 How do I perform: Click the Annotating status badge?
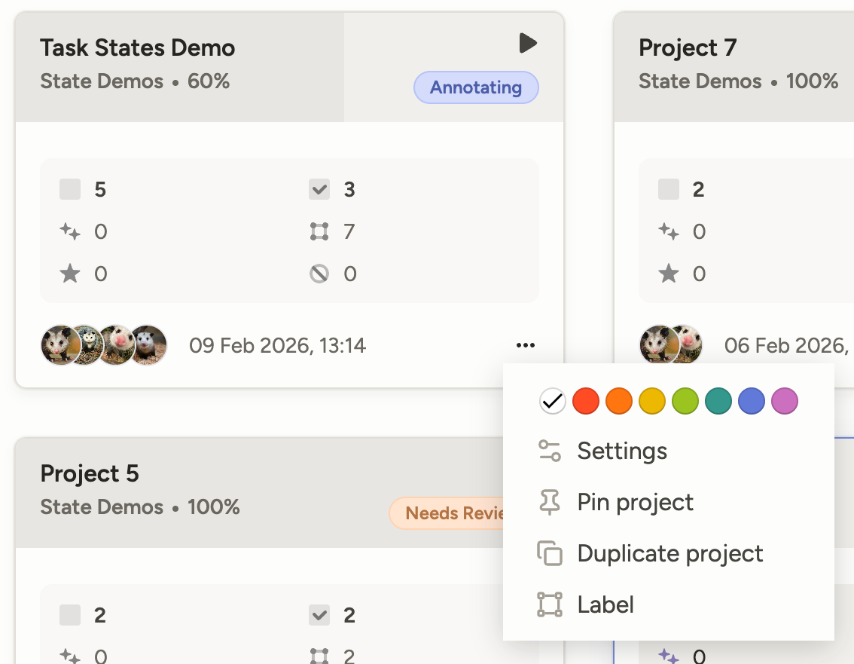(x=476, y=87)
